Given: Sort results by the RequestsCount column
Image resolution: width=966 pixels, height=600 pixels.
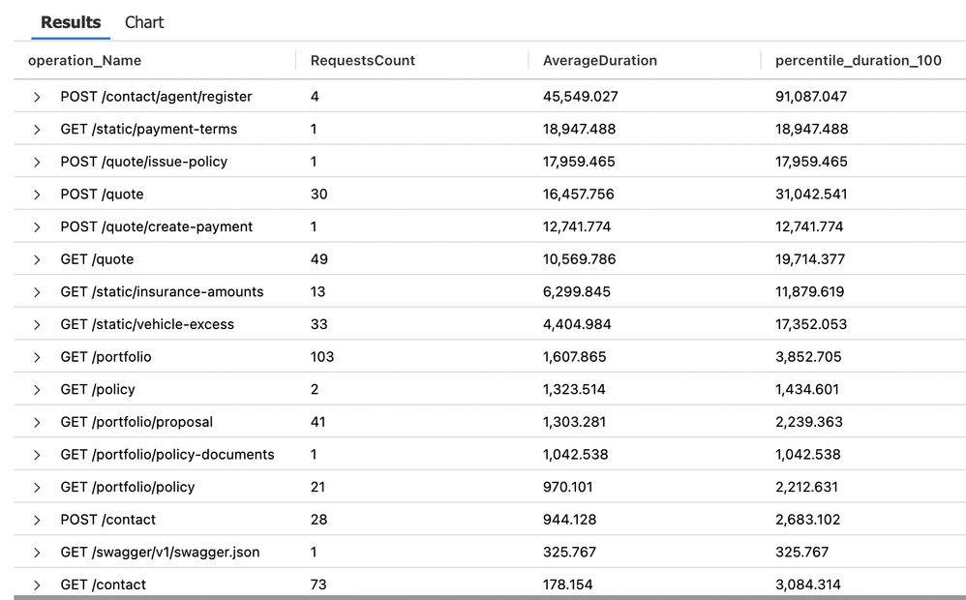Looking at the screenshot, I should pyautogui.click(x=363, y=60).
